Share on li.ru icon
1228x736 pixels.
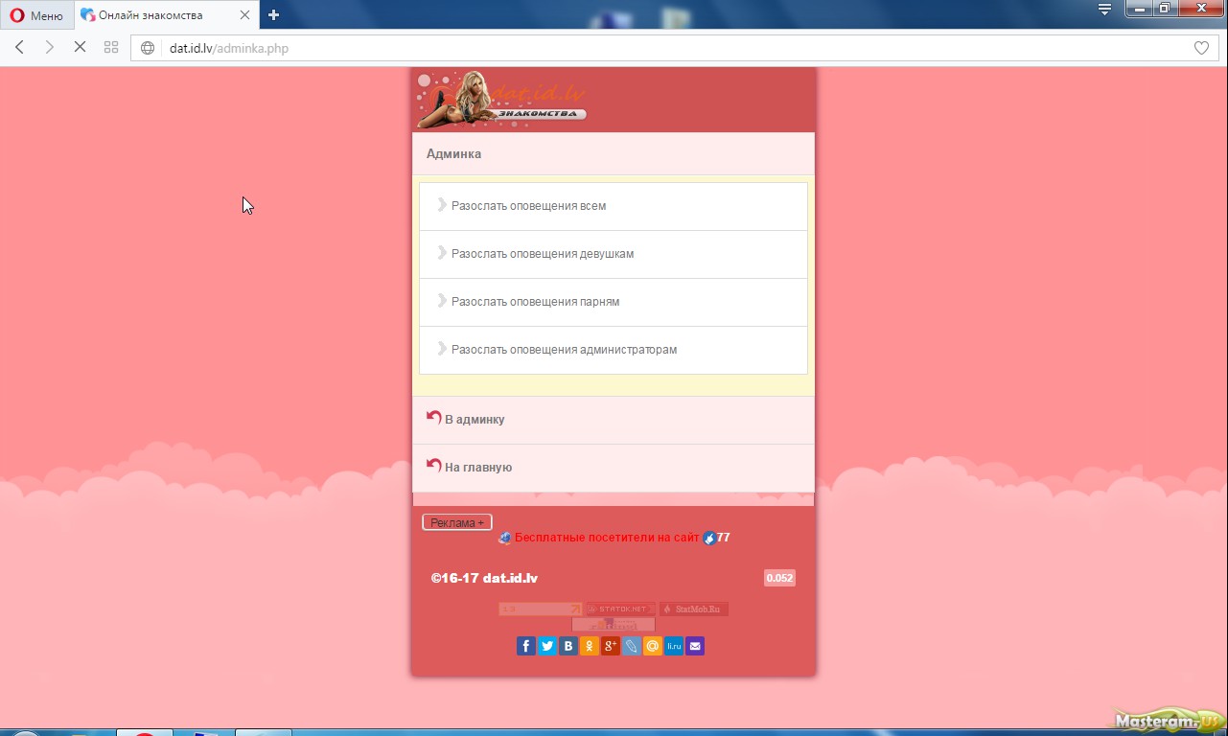[674, 646]
